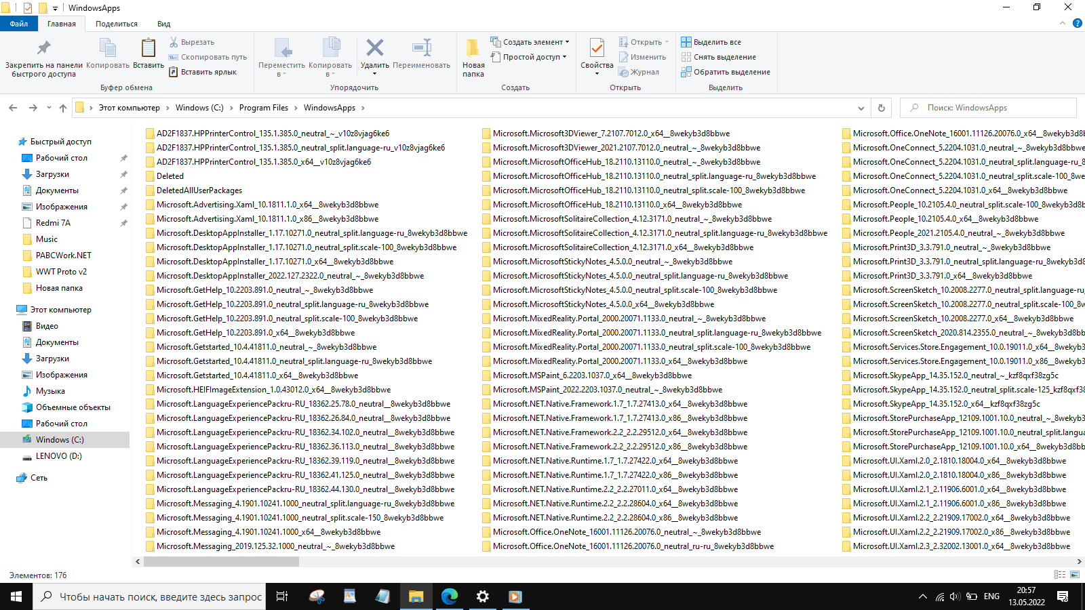Collapse the ribbon with the chevron
This screenshot has height=610, width=1085.
tap(1063, 23)
